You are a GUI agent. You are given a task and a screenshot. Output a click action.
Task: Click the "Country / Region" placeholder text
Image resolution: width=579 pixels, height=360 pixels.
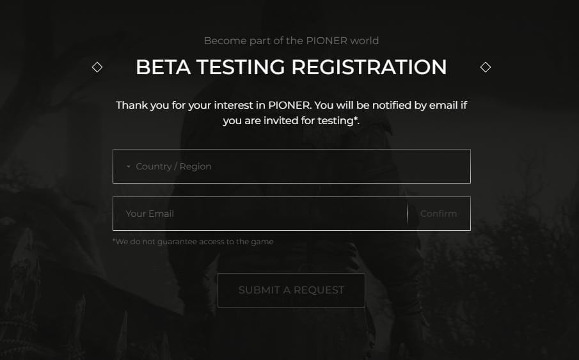click(173, 166)
